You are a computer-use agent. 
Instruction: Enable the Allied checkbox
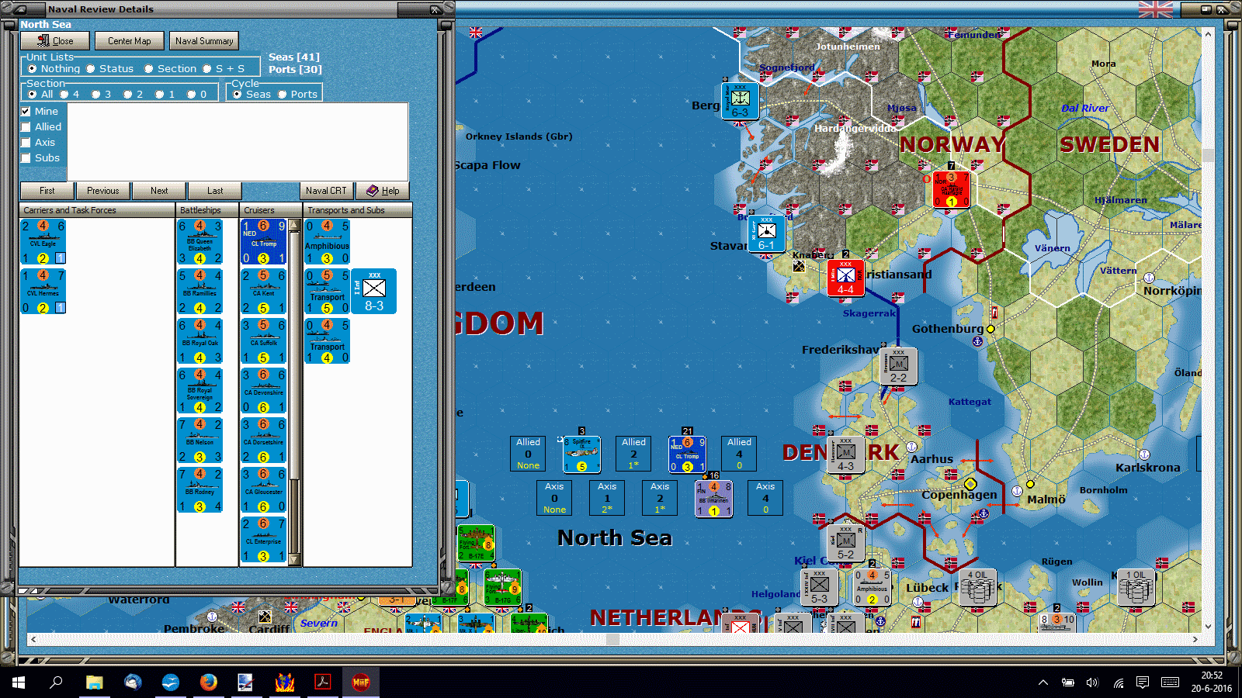[26, 127]
